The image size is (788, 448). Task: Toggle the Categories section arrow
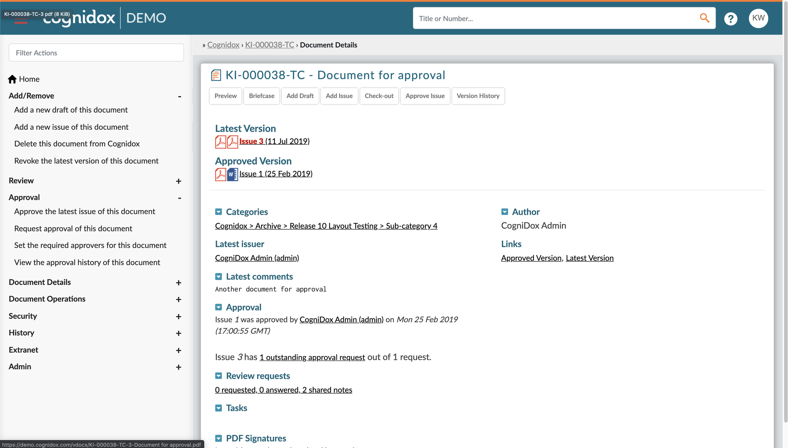(218, 212)
